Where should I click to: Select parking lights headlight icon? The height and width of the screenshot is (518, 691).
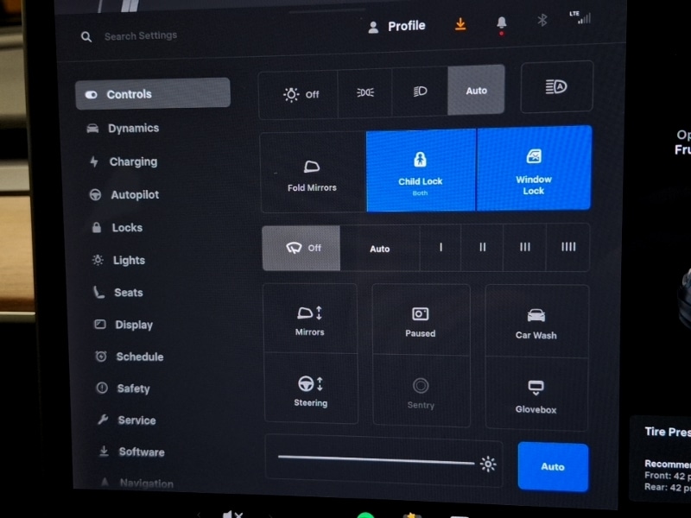coord(365,92)
